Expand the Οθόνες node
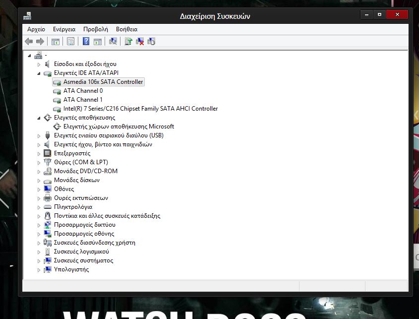The image size is (419, 319). click(x=39, y=190)
